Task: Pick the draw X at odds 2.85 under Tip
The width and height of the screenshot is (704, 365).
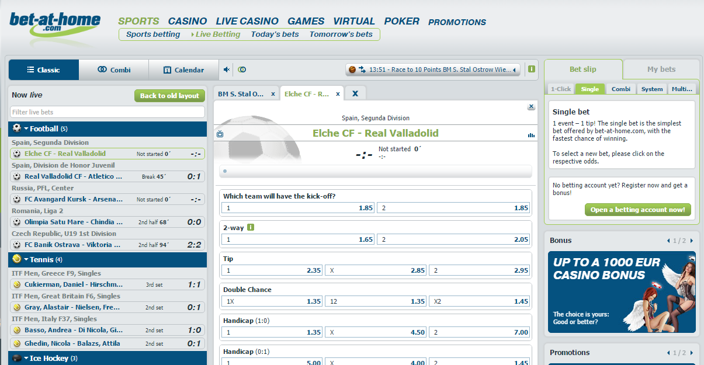Action: click(376, 270)
